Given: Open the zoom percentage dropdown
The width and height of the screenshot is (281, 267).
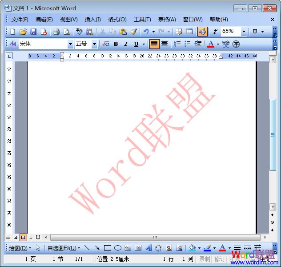Looking at the screenshot, I should 244,32.
